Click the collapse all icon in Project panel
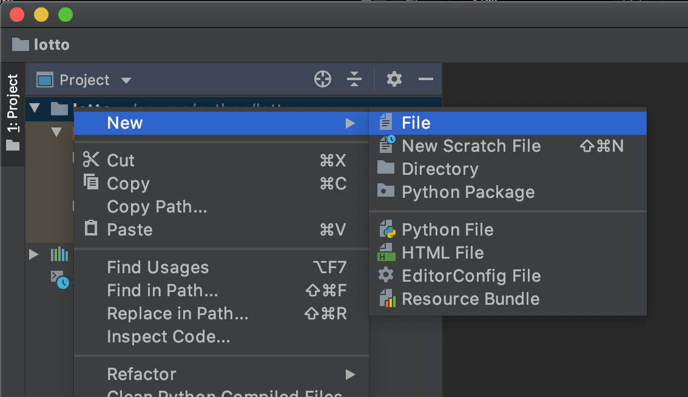Viewport: 688px width, 397px height. pos(354,79)
